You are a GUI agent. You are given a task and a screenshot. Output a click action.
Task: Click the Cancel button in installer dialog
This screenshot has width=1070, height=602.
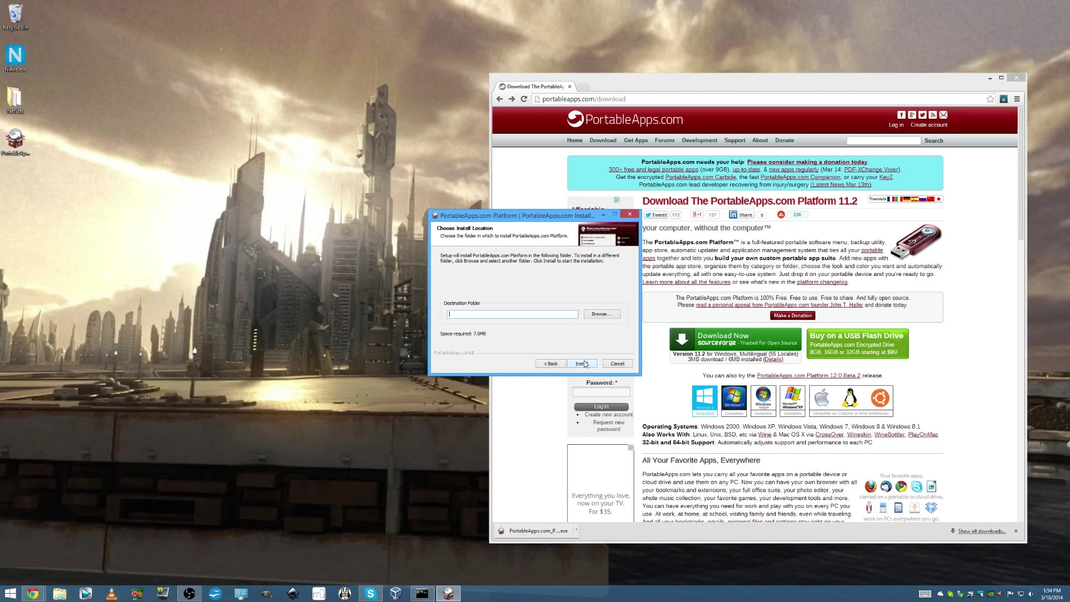point(617,363)
